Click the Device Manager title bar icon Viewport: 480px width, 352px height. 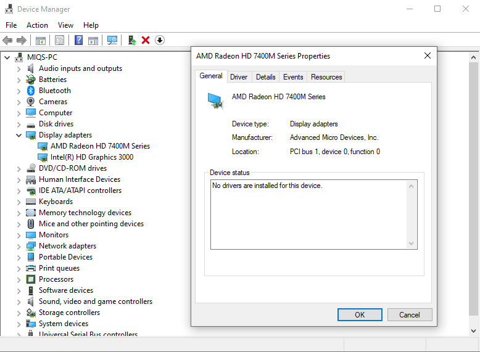9,9
